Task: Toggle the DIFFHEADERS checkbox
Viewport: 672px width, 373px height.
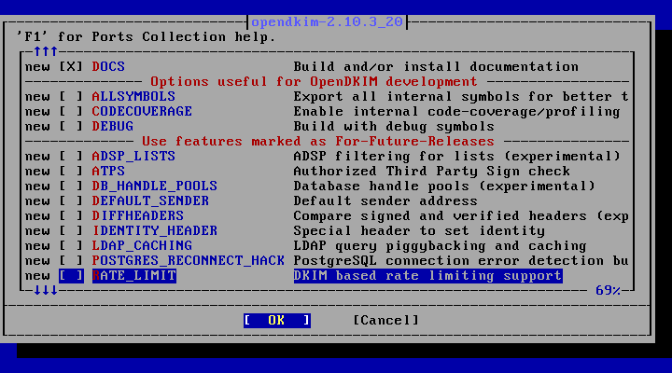Action: click(71, 216)
